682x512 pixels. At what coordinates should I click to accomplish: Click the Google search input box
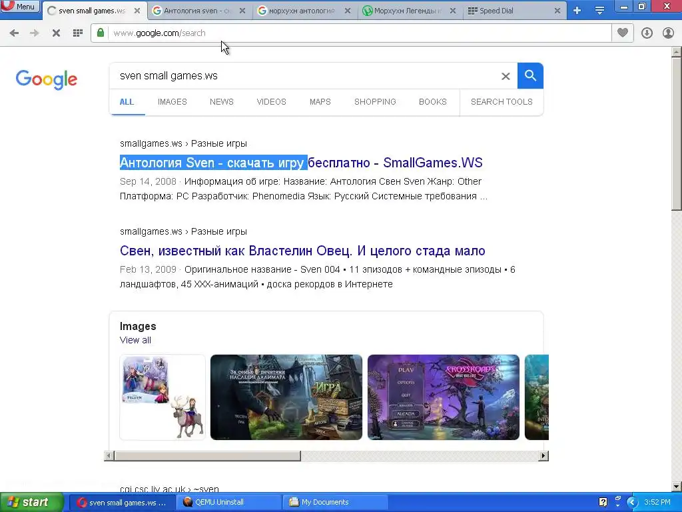[304, 76]
